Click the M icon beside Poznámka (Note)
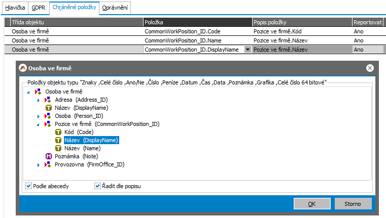This screenshot has height=218, width=386. (48, 156)
